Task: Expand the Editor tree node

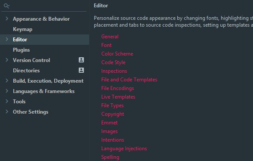Action: pyautogui.click(x=7, y=39)
